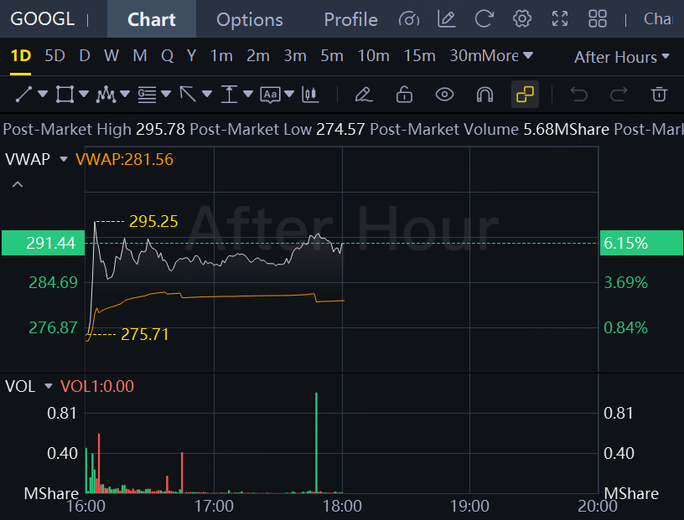Toggle drawings visibility with eye icon
684x520 pixels.
tap(444, 94)
